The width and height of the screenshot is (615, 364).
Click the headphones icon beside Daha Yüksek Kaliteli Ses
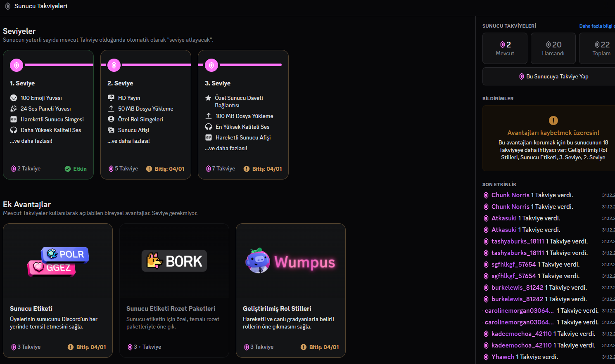pos(14,130)
